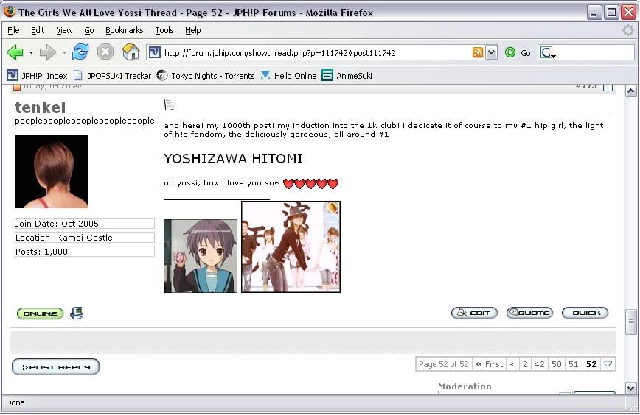Click the site favicon in address bar
This screenshot has width=640, height=415.
(x=155, y=52)
